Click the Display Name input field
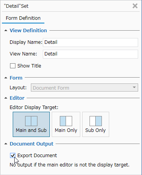142x175 pixels. point(90,42)
